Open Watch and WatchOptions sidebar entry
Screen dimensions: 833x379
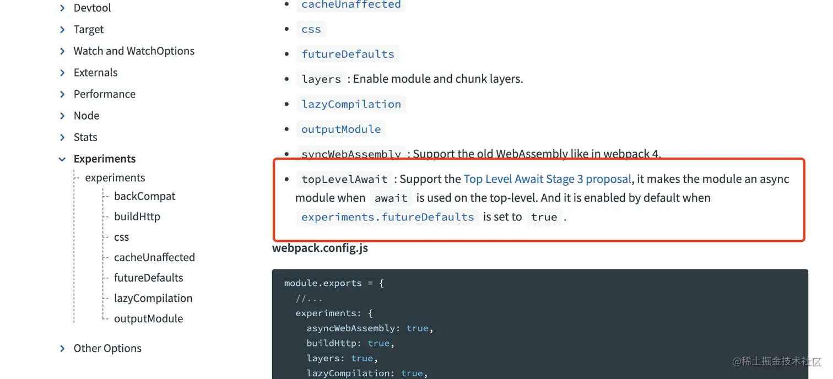tap(134, 51)
